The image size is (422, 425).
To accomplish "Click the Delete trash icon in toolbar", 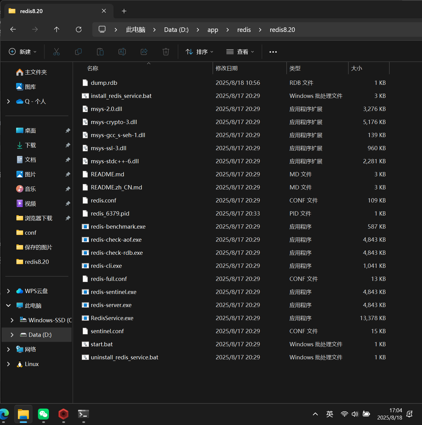I will click(x=166, y=52).
